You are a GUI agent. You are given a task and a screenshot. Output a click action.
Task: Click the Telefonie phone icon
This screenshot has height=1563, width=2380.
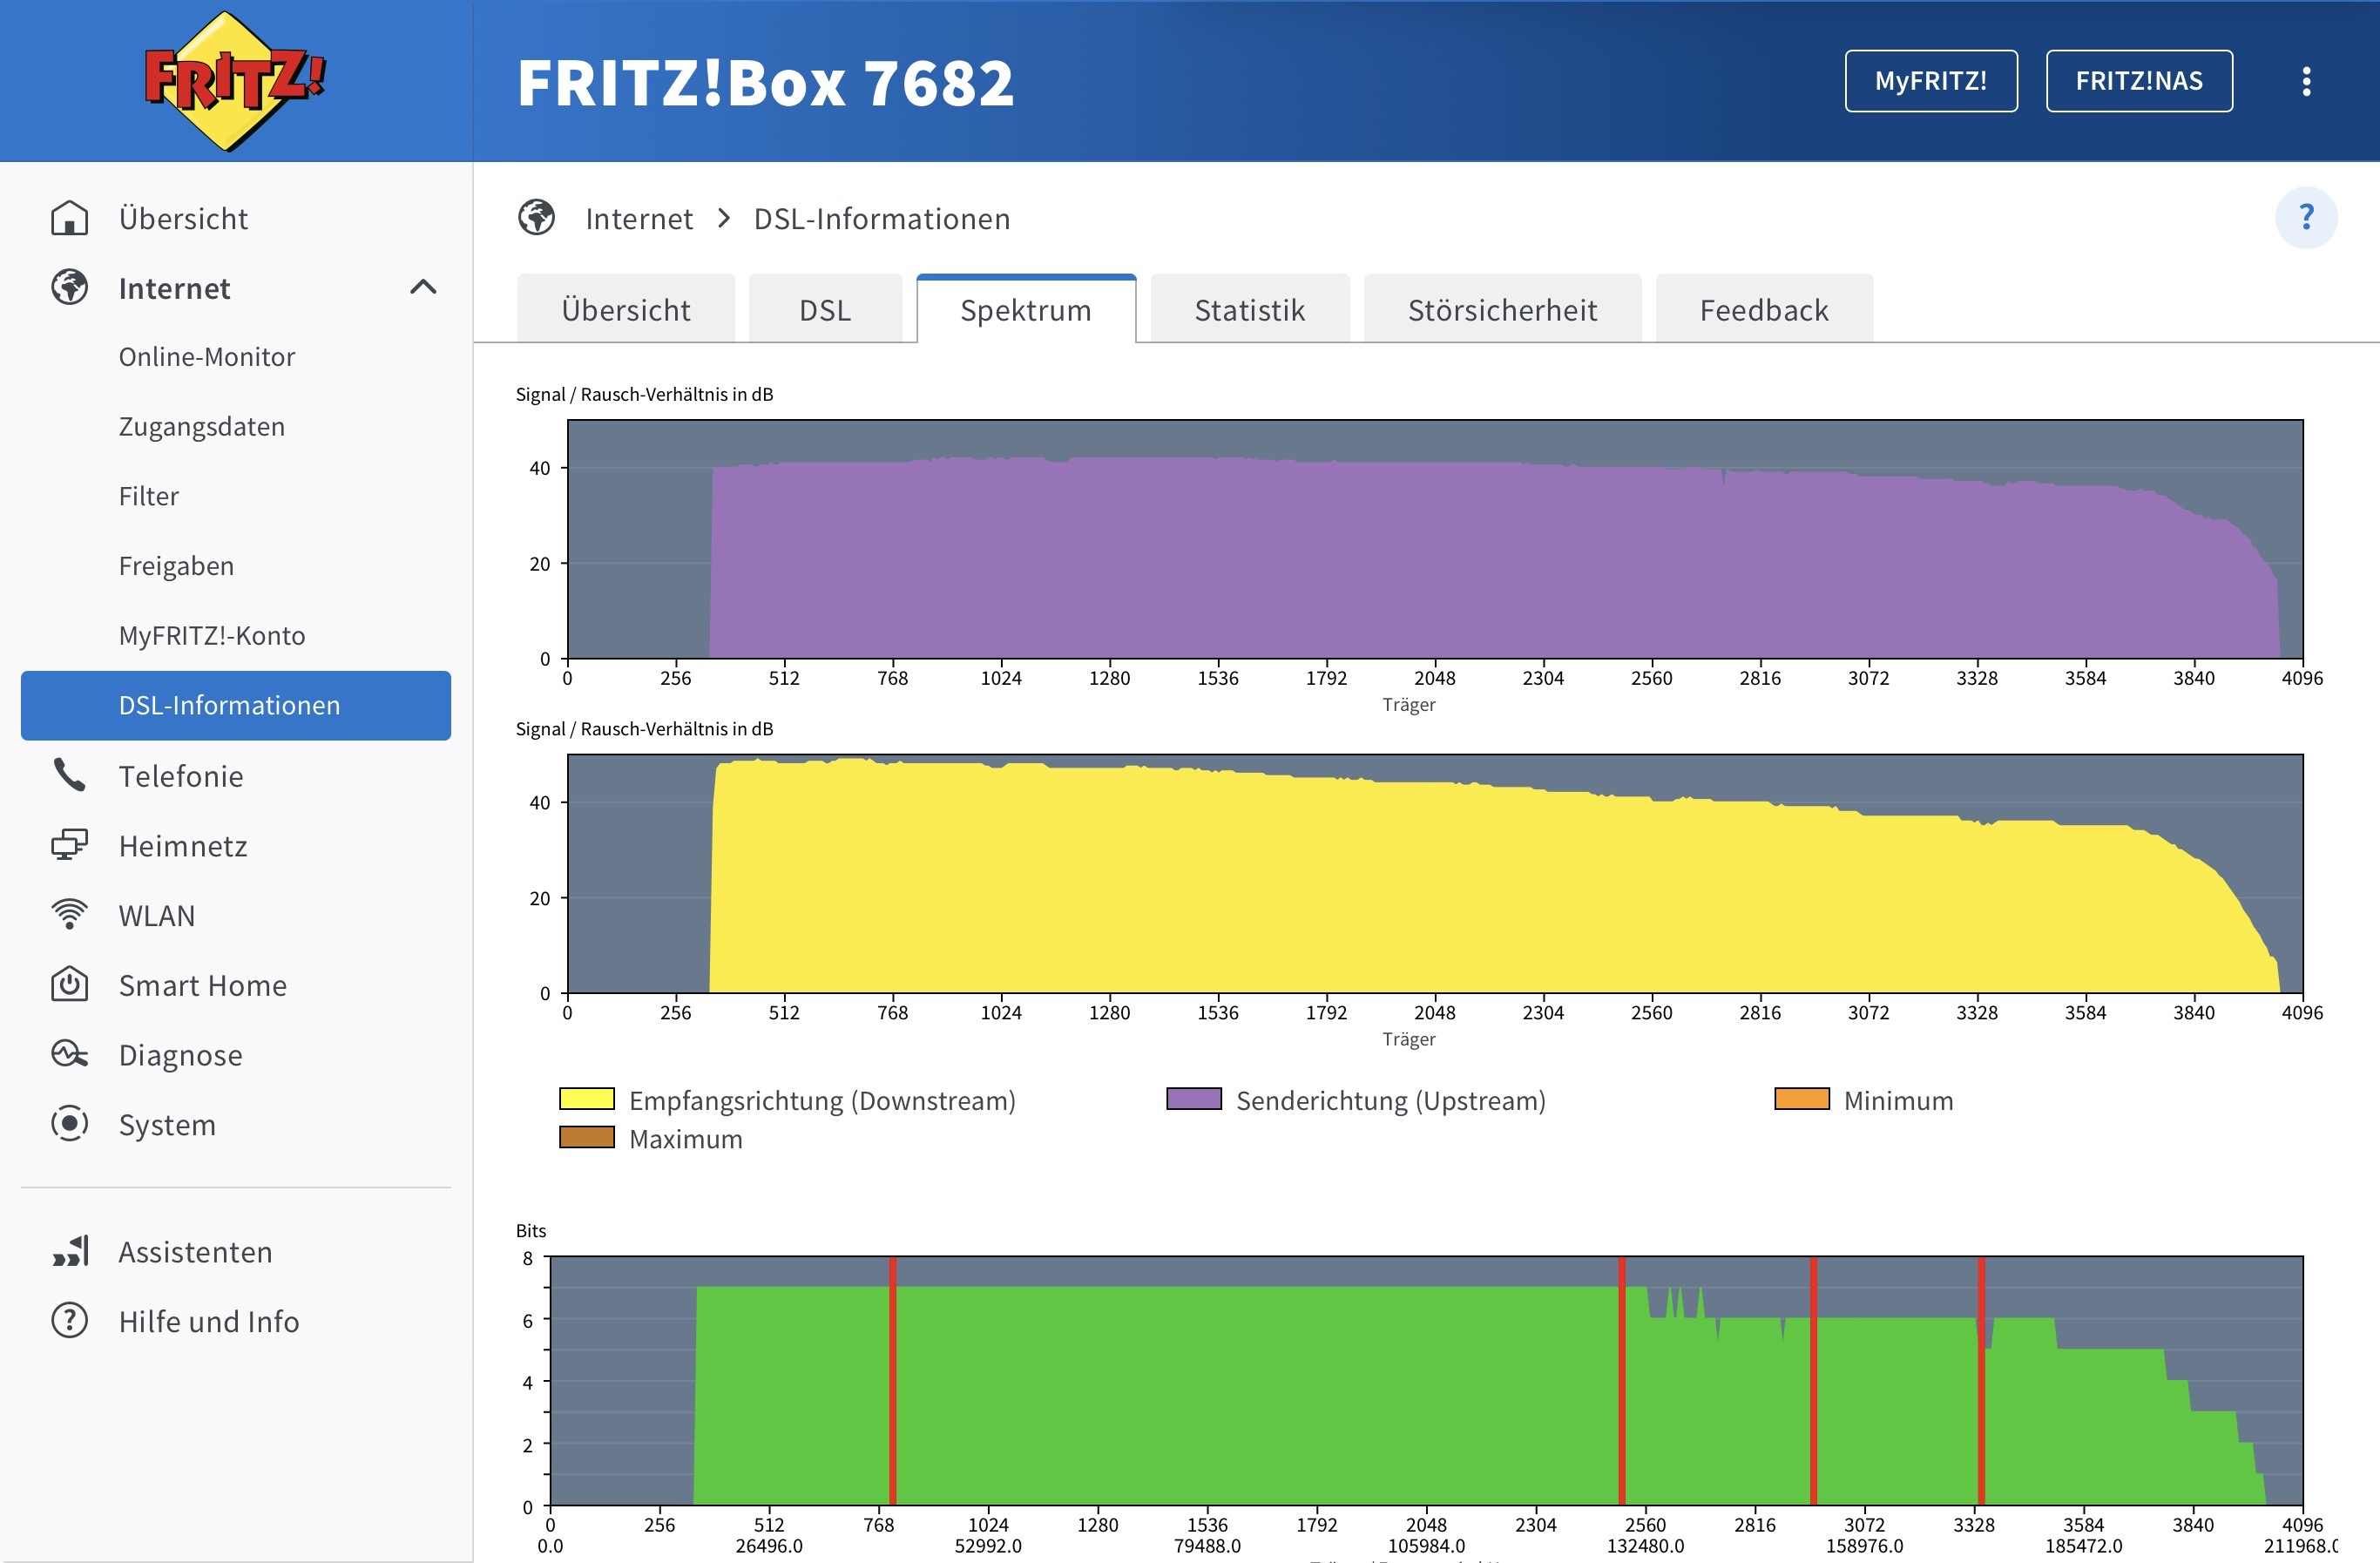(69, 776)
